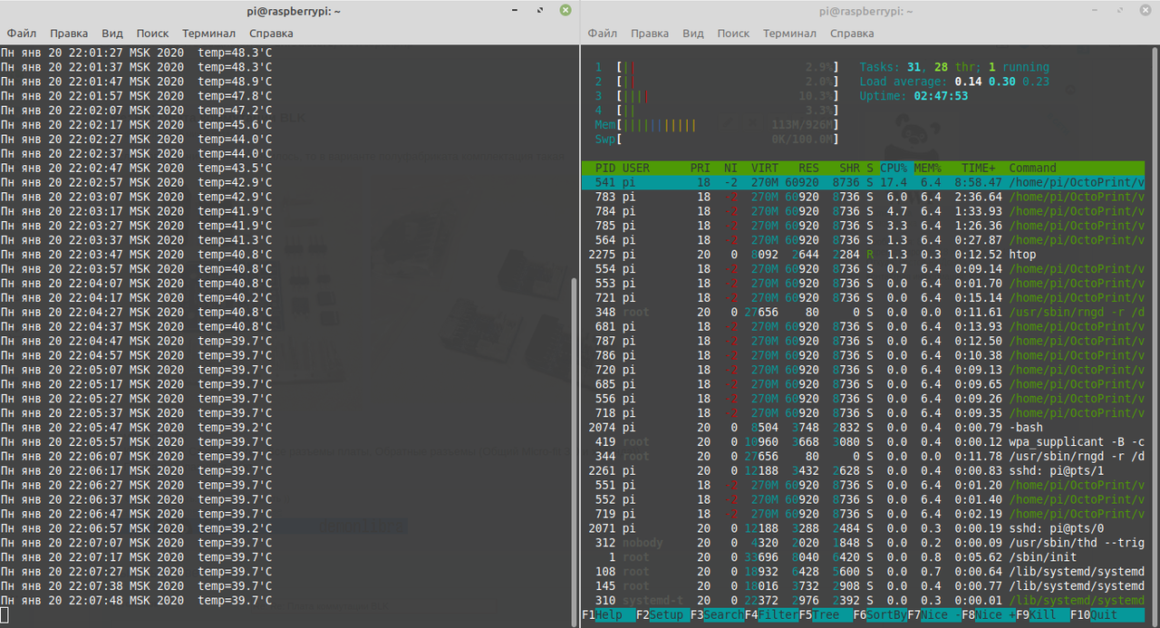Select the highlighted process row PID 541

click(863, 182)
